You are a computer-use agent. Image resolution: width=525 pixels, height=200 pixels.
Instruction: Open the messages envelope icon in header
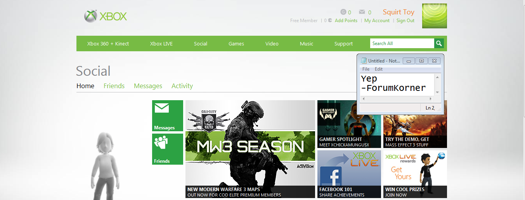[362, 12]
